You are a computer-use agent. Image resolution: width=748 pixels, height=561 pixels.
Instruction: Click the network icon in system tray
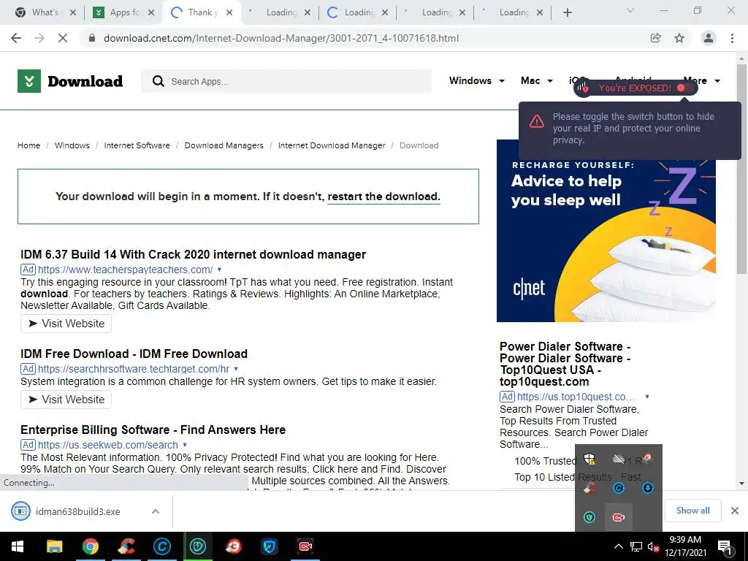636,546
